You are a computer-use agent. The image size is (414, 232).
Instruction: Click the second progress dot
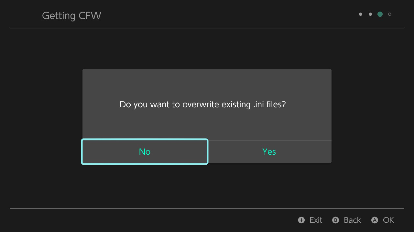coord(370,14)
